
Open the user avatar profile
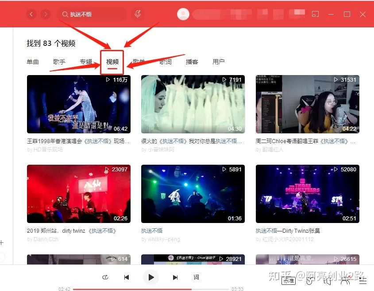(183, 15)
